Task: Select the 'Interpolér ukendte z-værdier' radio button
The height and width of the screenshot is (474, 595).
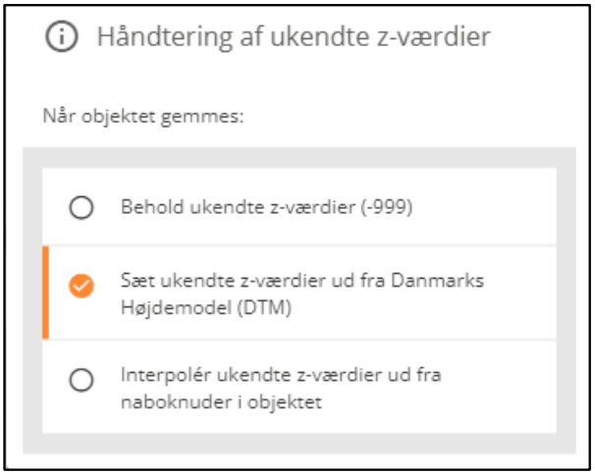Action: (x=81, y=380)
